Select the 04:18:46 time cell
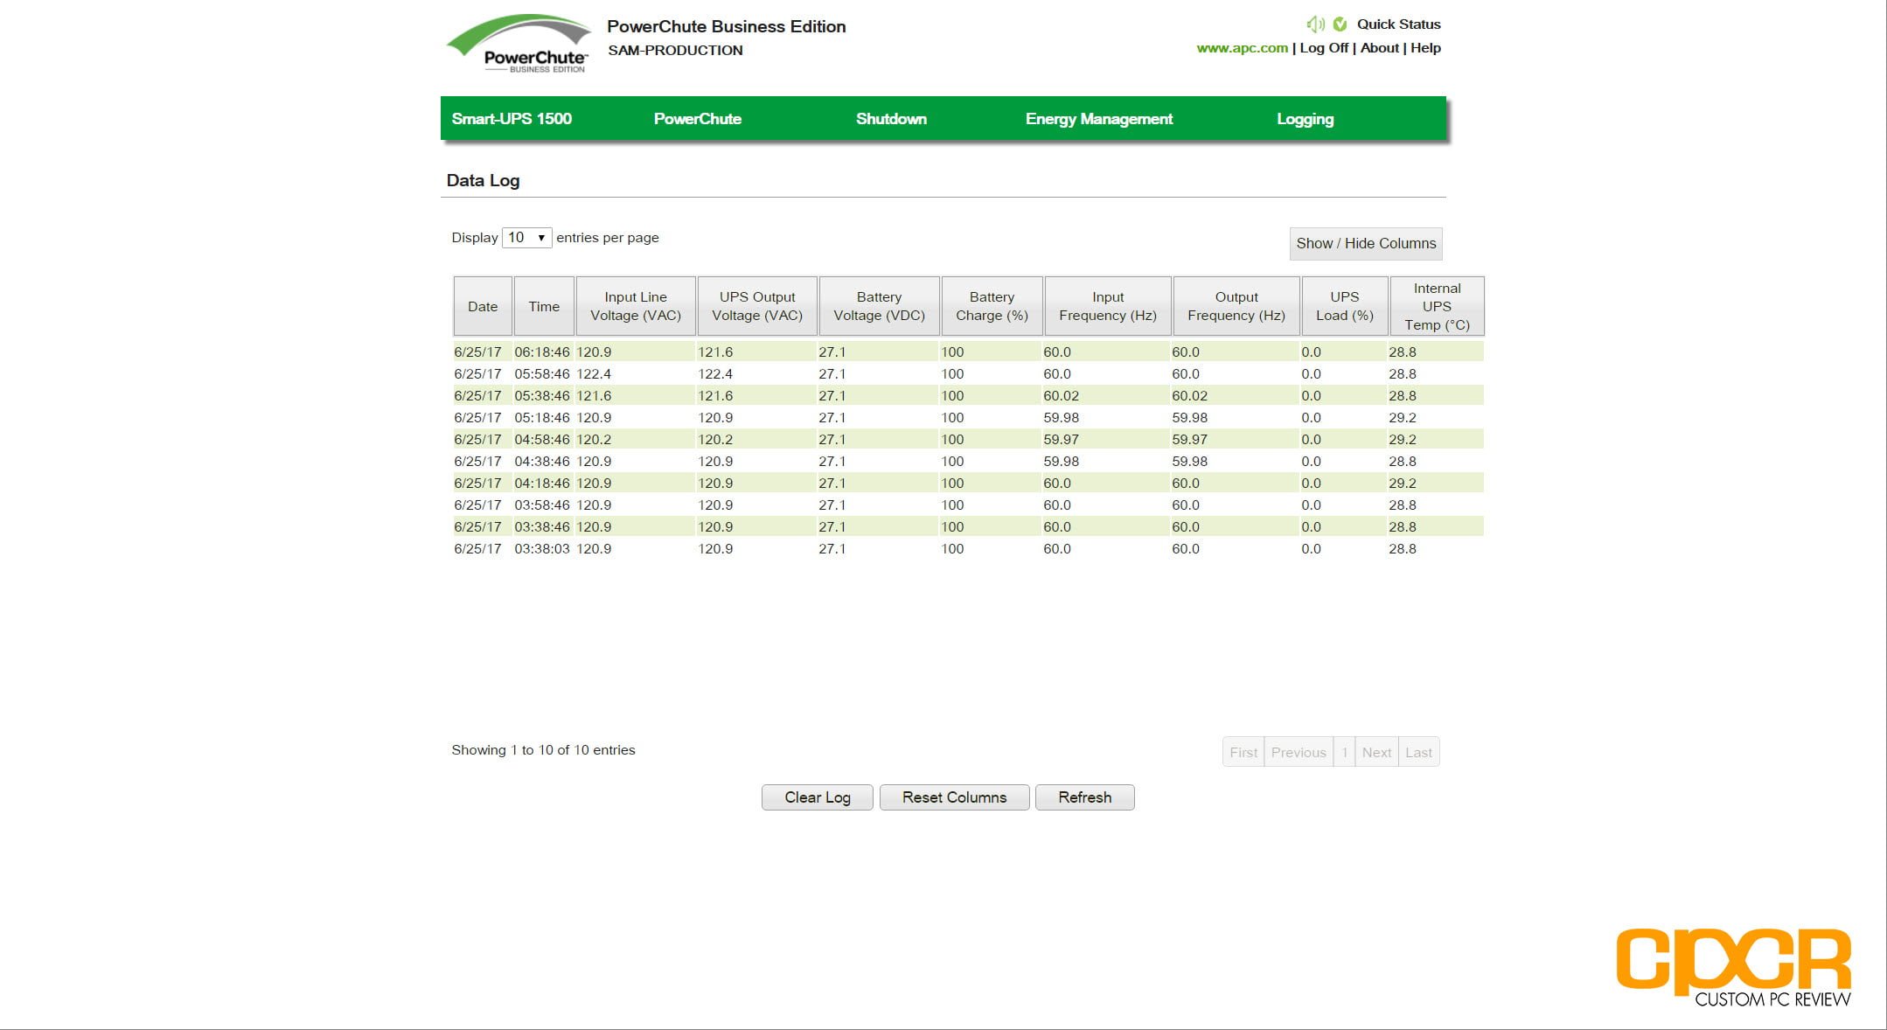Viewport: 1887px width, 1030px height. 542,484
